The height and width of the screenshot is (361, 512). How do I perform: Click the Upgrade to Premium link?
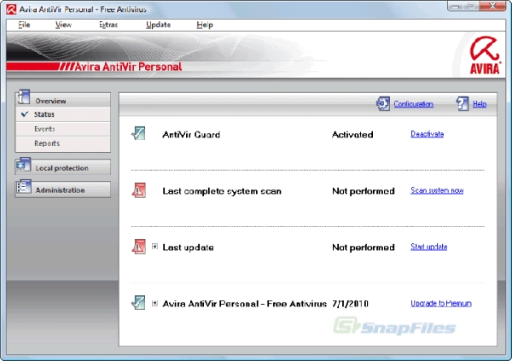point(441,303)
